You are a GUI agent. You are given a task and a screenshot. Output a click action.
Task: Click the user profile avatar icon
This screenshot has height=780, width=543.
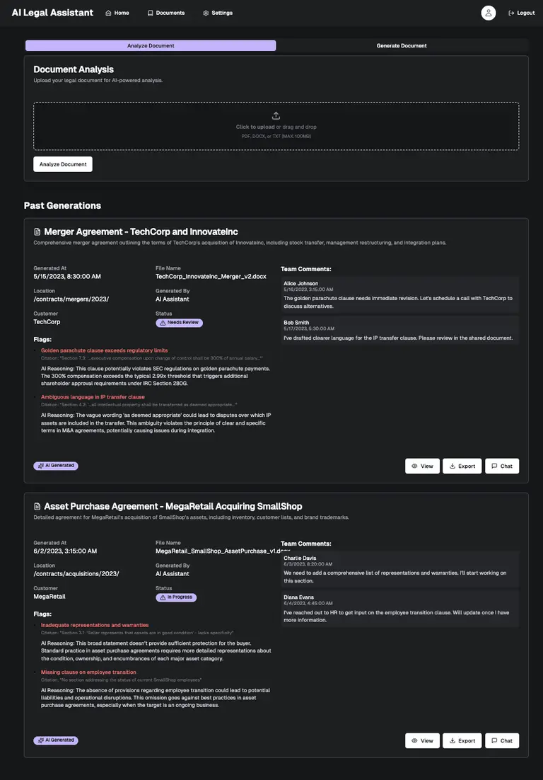pyautogui.click(x=489, y=13)
